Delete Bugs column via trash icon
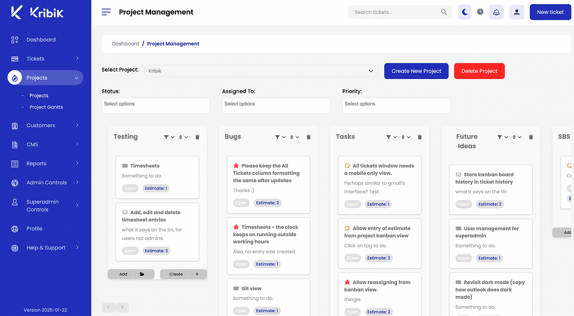 (309, 137)
